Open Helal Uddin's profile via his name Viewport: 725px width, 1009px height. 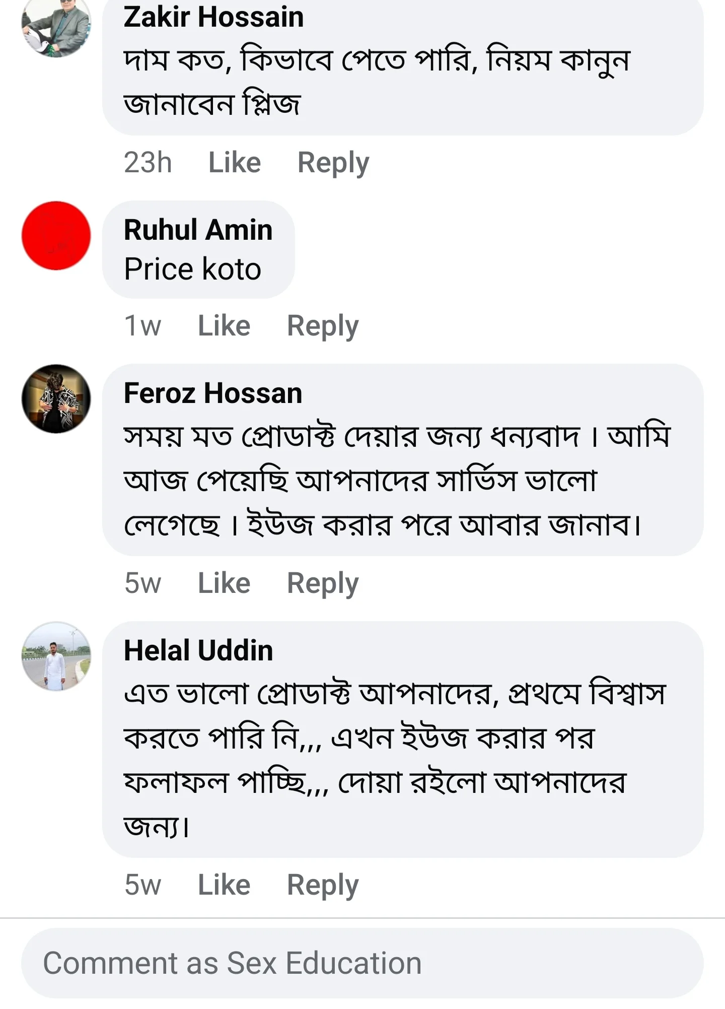point(198,651)
